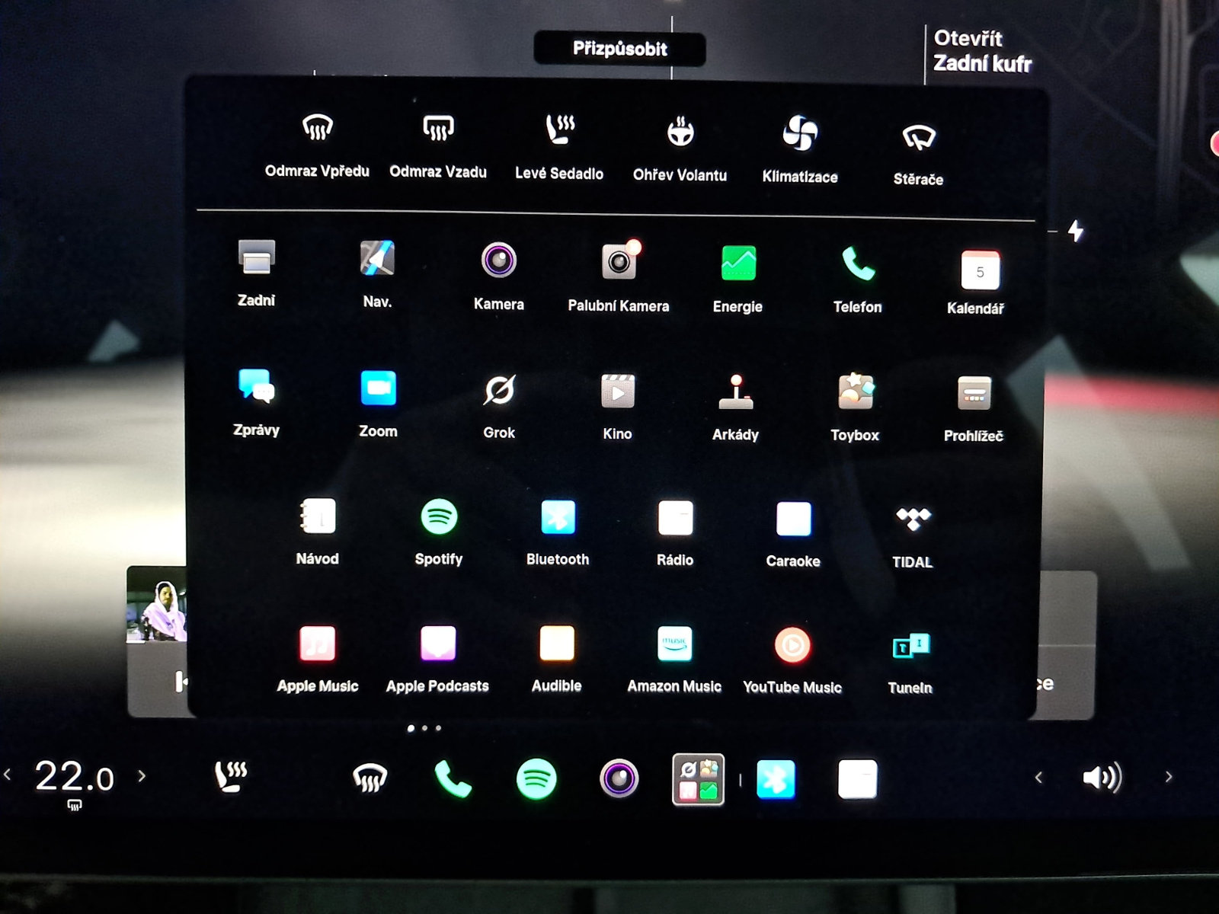This screenshot has width=1219, height=914.
Task: Open the Návod manual app
Action: click(x=317, y=531)
